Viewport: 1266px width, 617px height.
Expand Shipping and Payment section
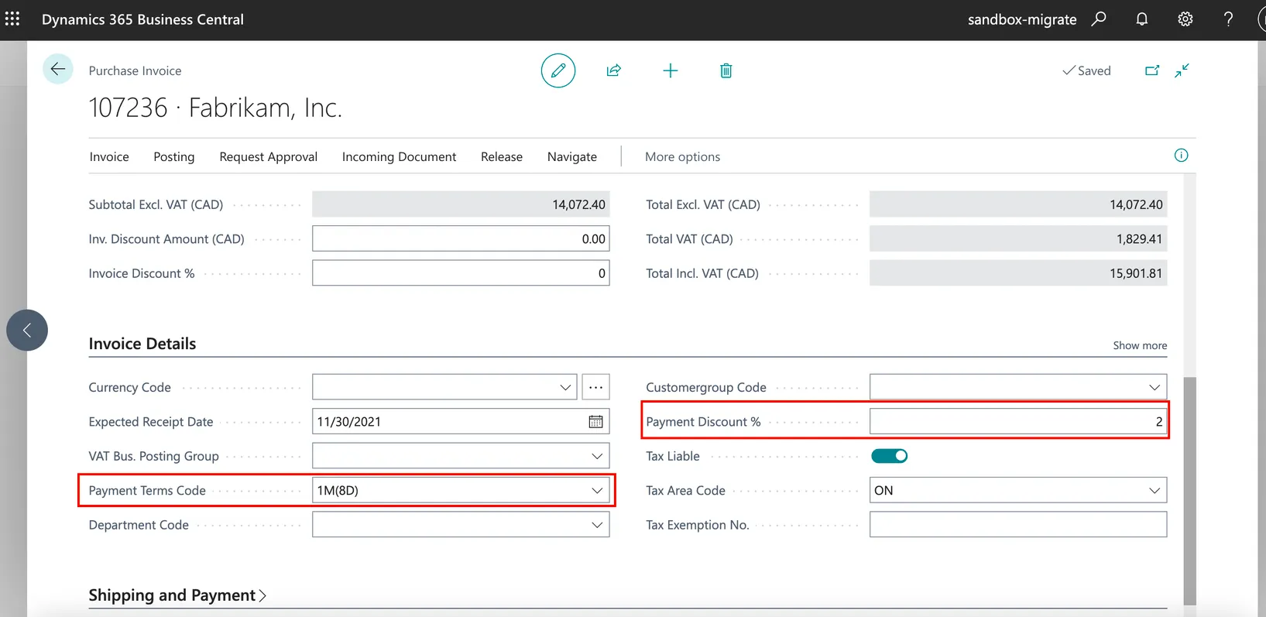tap(177, 595)
